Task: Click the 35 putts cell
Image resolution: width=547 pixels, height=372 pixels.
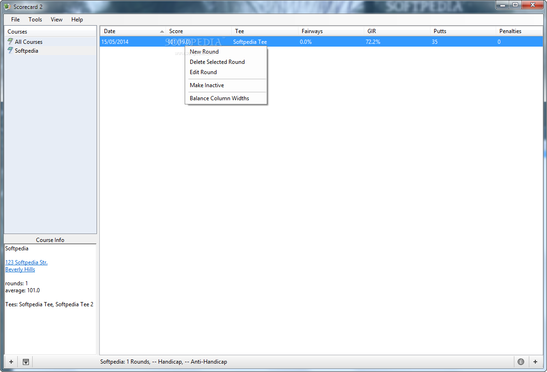Action: coord(434,42)
